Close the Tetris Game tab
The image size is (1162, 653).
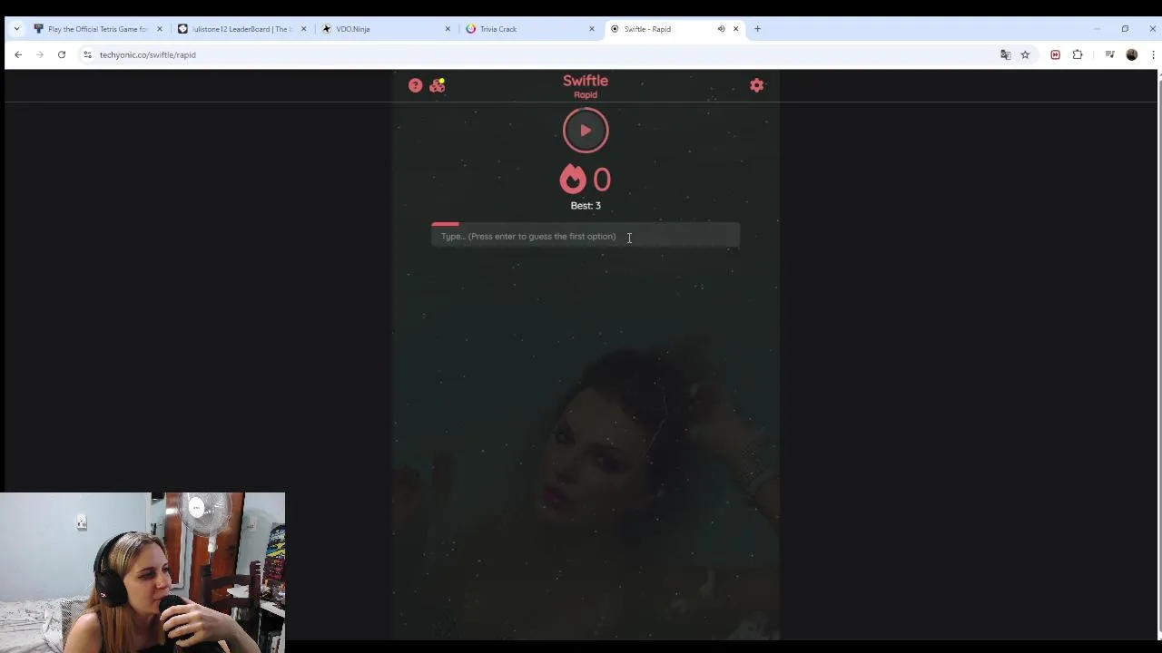click(160, 29)
